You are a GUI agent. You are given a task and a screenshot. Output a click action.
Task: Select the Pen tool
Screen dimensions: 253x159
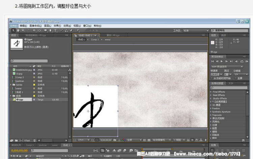51,30
